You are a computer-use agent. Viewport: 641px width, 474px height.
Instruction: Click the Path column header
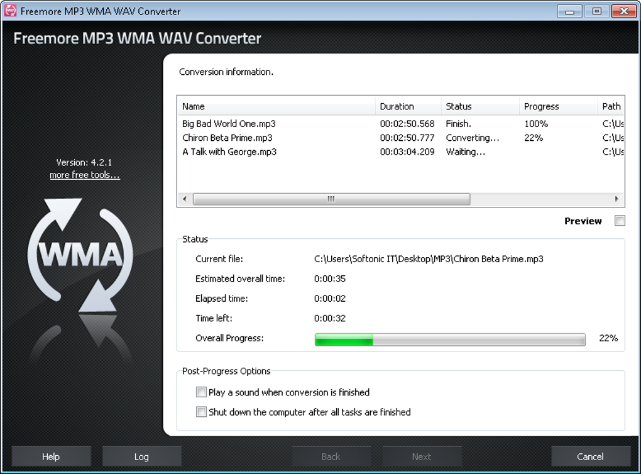coord(611,106)
